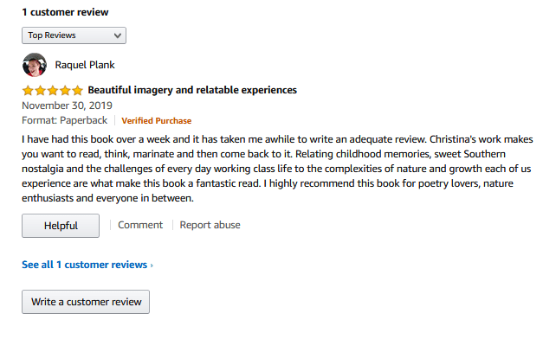Click the fifth star in the rating
Viewport: 543px width, 352px height.
pos(77,90)
